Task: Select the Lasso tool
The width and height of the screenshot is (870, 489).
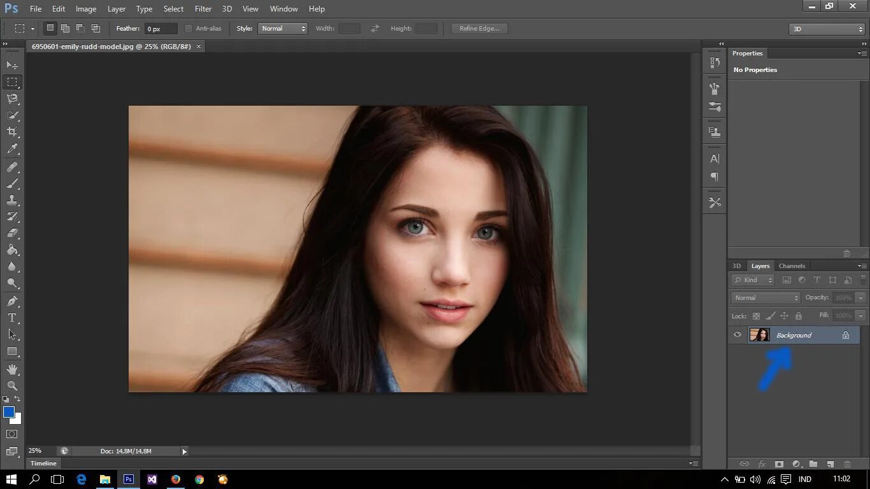Action: coord(12,99)
